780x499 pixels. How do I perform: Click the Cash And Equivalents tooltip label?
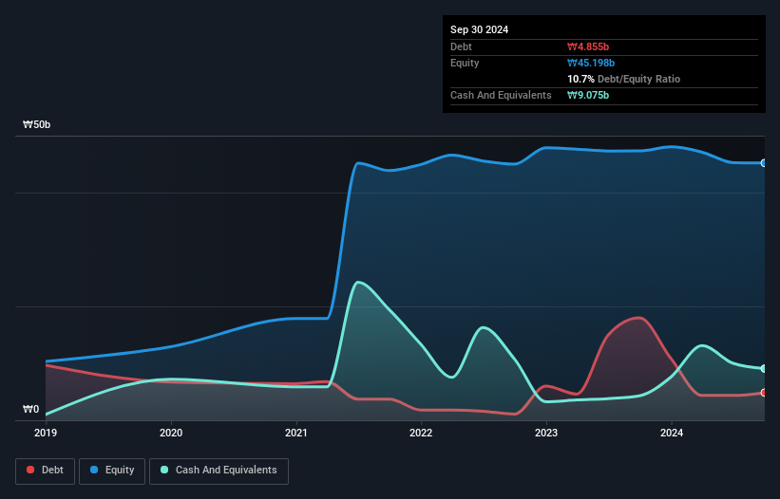[x=501, y=95]
